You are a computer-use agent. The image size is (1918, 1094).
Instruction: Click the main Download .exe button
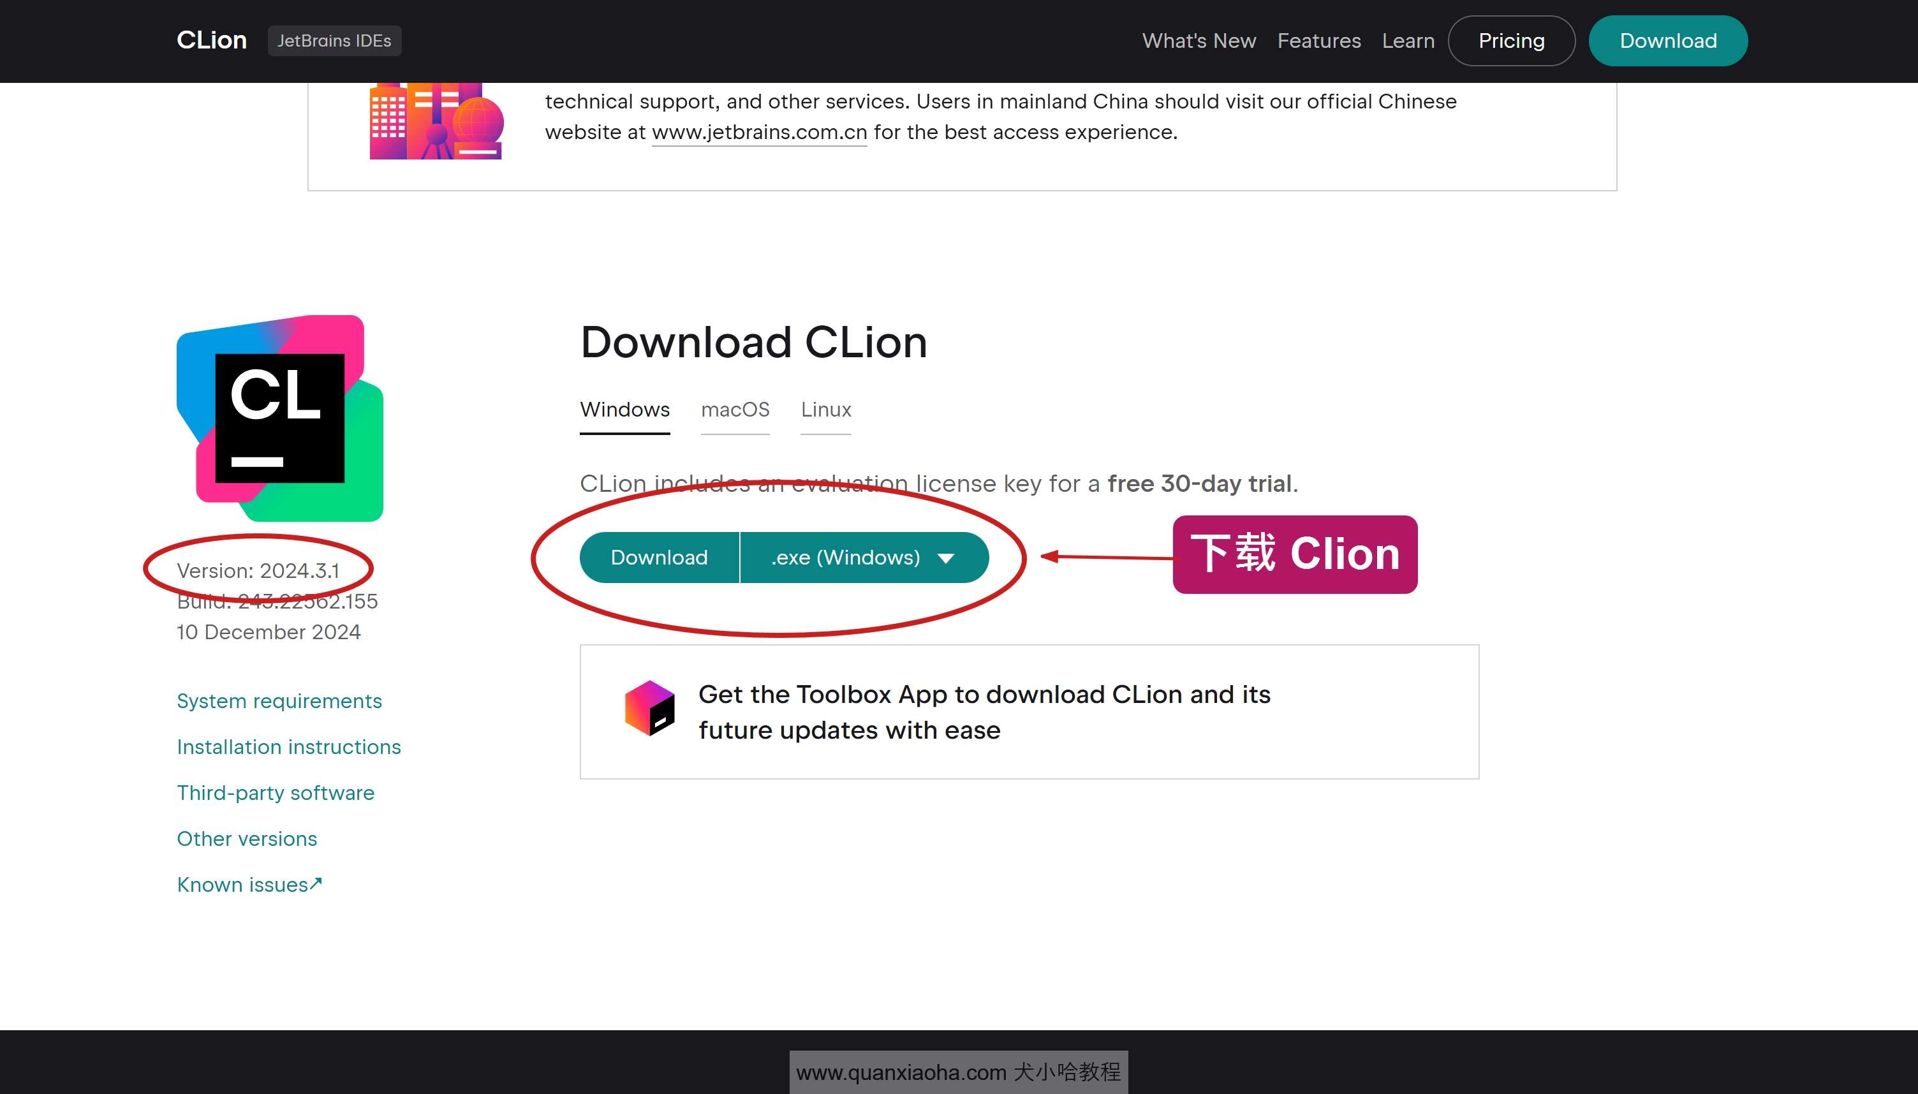[659, 556]
